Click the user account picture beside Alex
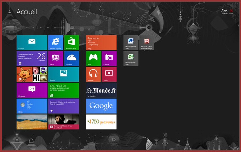Screen dimensions: 241x152 pos(231,12)
